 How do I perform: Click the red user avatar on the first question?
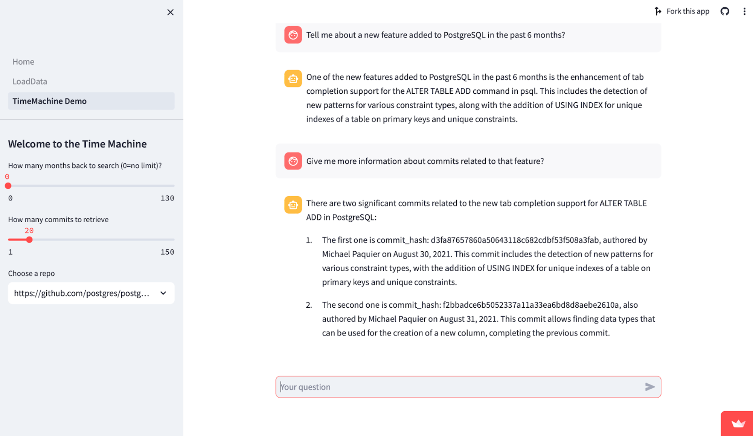click(x=293, y=35)
